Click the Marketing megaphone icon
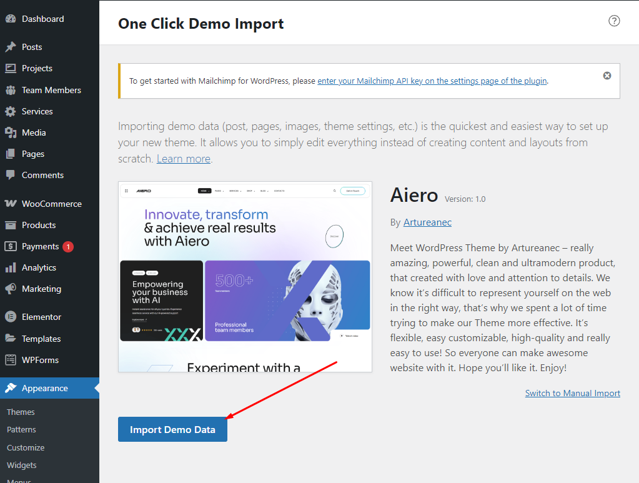Viewport: 639px width, 483px height. [x=11, y=289]
